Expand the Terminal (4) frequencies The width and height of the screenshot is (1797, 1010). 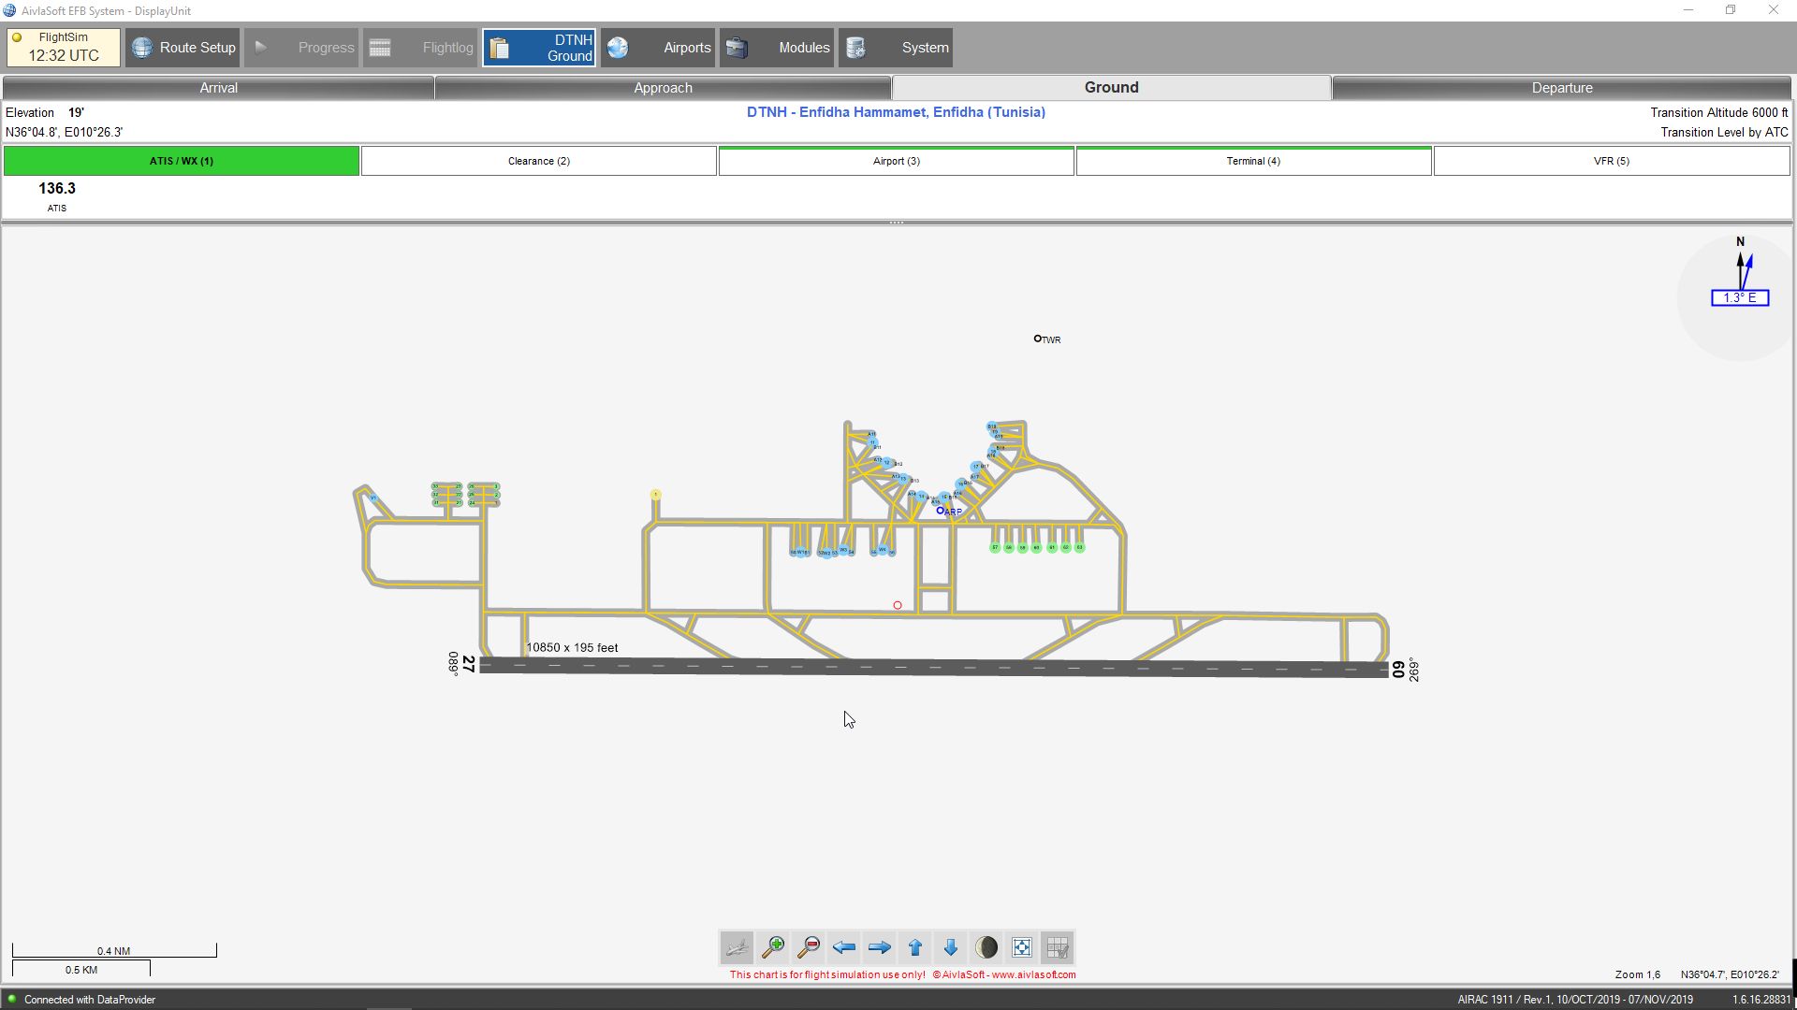(x=1253, y=161)
